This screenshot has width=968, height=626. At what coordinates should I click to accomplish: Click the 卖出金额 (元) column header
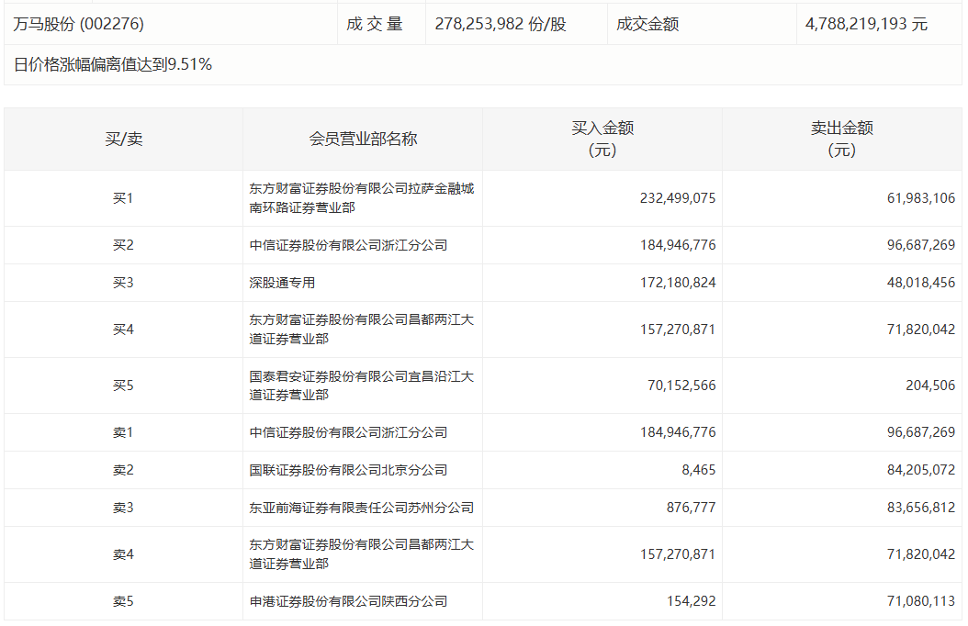pyautogui.click(x=841, y=139)
